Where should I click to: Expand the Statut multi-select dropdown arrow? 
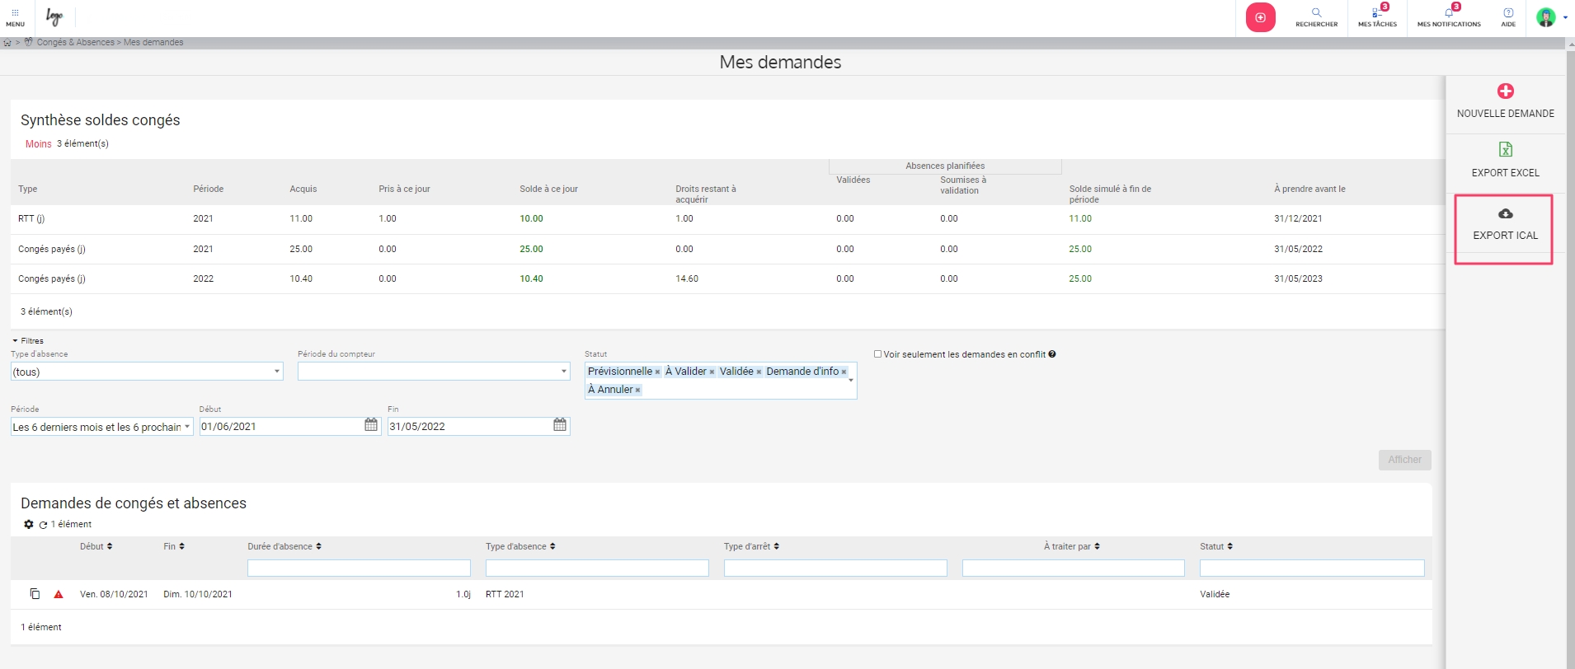(x=851, y=381)
